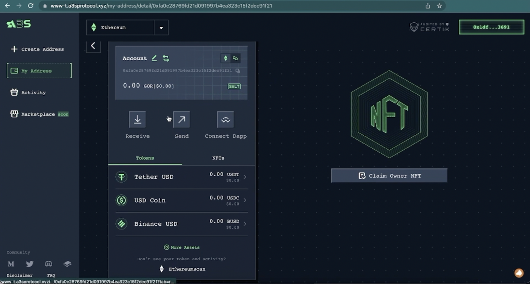Click the account address text 0xfa0e28769...
This screenshot has height=284, width=530.
[x=177, y=71]
